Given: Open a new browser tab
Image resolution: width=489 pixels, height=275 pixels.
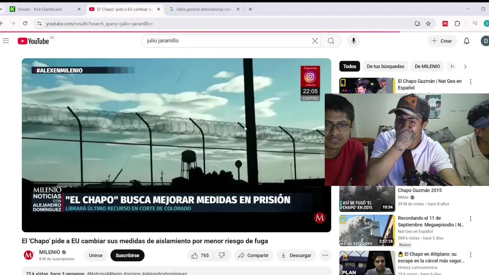Looking at the screenshot, I should click(250, 9).
